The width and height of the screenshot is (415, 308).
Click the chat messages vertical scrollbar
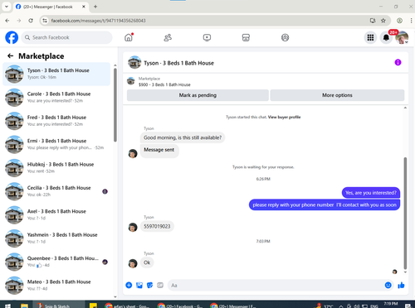pyautogui.click(x=405, y=213)
